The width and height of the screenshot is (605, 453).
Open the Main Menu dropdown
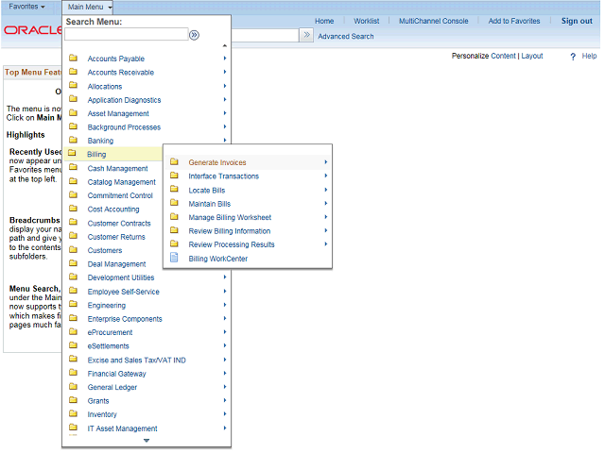(88, 7)
